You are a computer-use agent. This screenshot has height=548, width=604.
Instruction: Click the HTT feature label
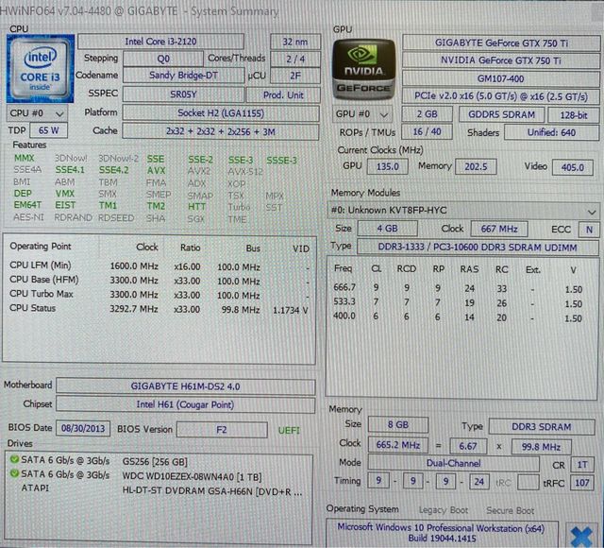197,207
